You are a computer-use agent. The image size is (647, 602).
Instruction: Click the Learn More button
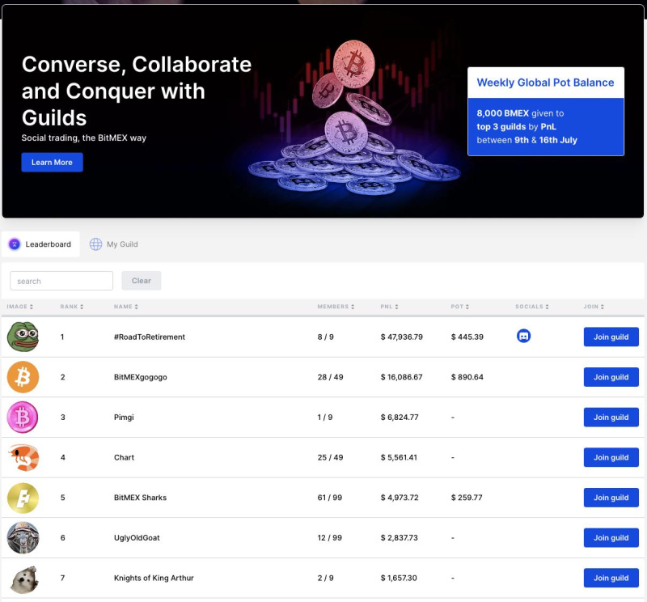52,163
